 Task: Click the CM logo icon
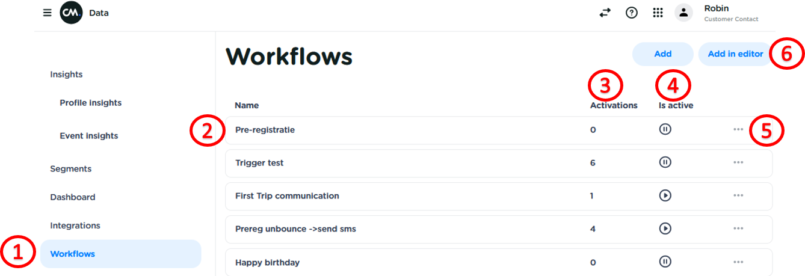click(71, 13)
